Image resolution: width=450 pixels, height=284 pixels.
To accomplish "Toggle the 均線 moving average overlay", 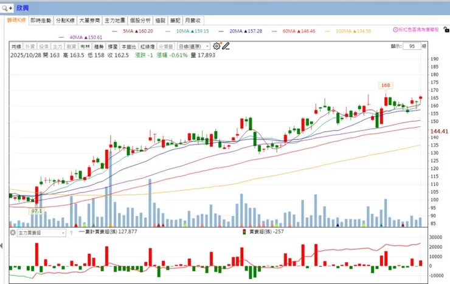I will [x=16, y=46].
